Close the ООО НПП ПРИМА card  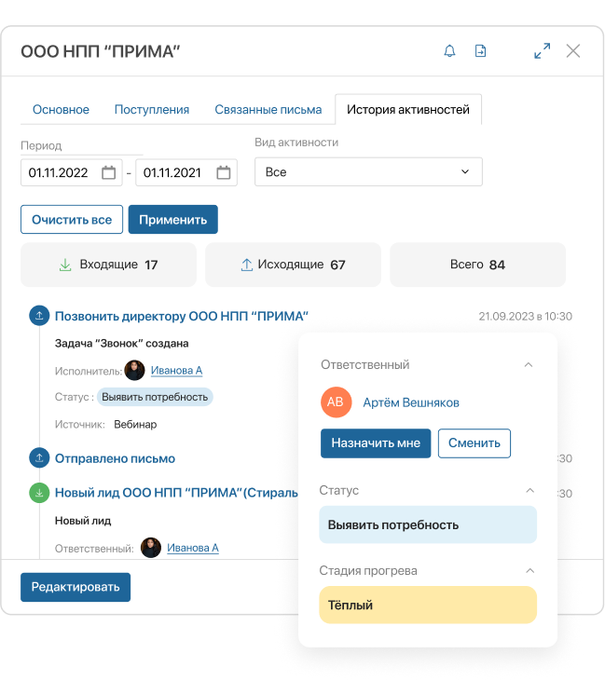coord(573,51)
